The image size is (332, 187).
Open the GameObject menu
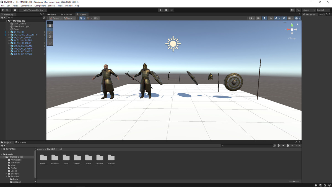tap(26, 6)
